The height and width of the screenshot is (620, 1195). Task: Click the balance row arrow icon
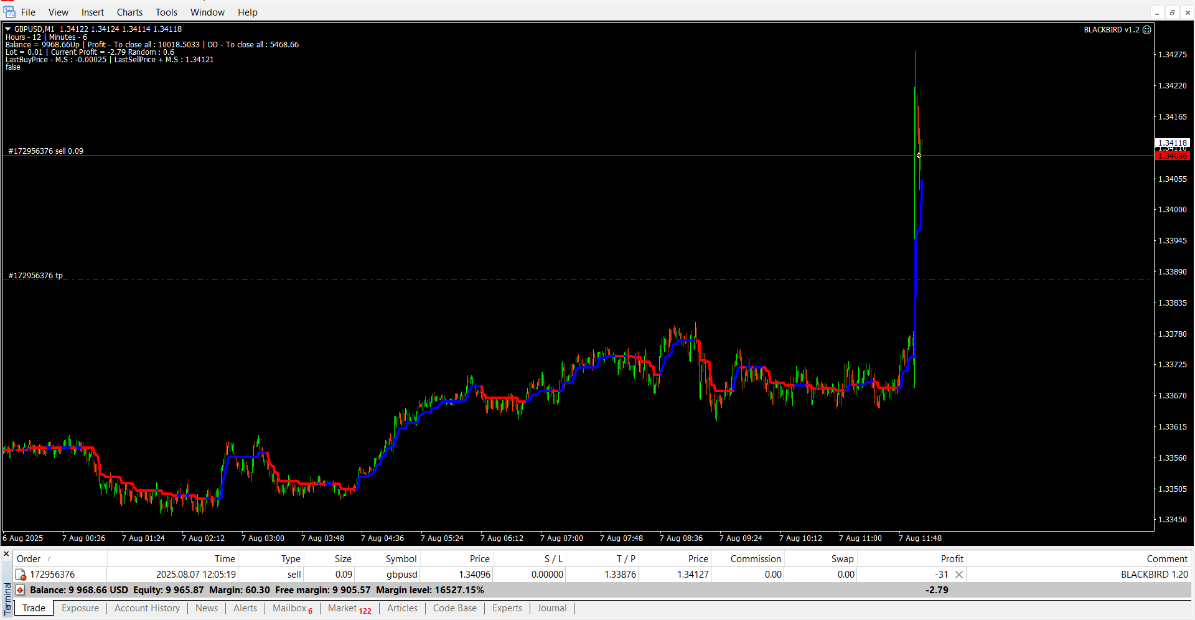pyautogui.click(x=20, y=590)
